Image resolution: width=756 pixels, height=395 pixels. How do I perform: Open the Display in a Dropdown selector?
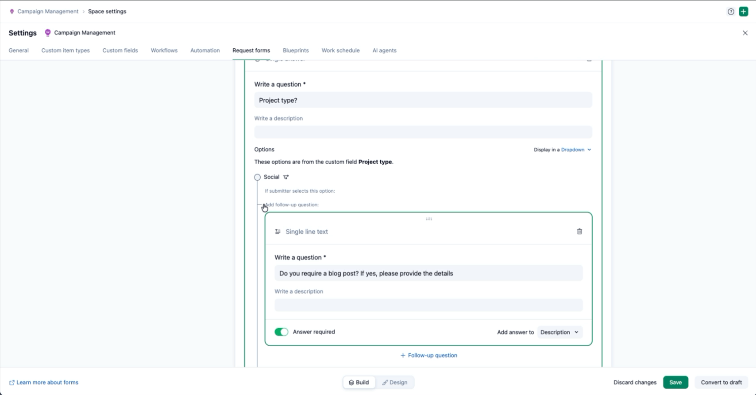(576, 150)
